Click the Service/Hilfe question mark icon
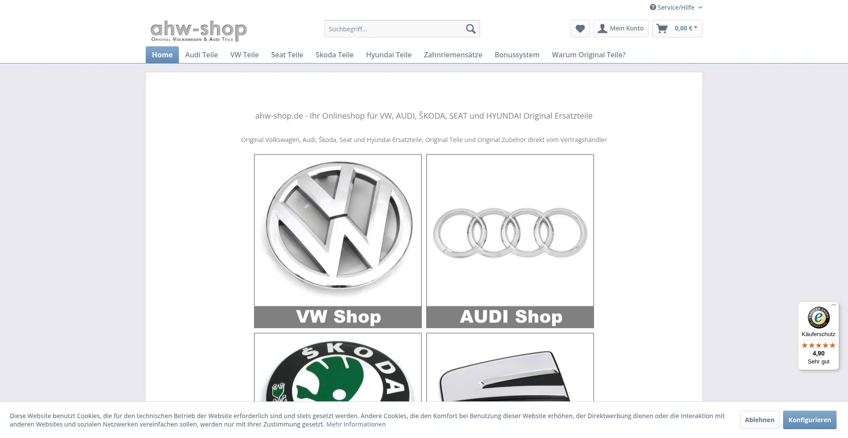The height and width of the screenshot is (438, 848). click(x=653, y=7)
